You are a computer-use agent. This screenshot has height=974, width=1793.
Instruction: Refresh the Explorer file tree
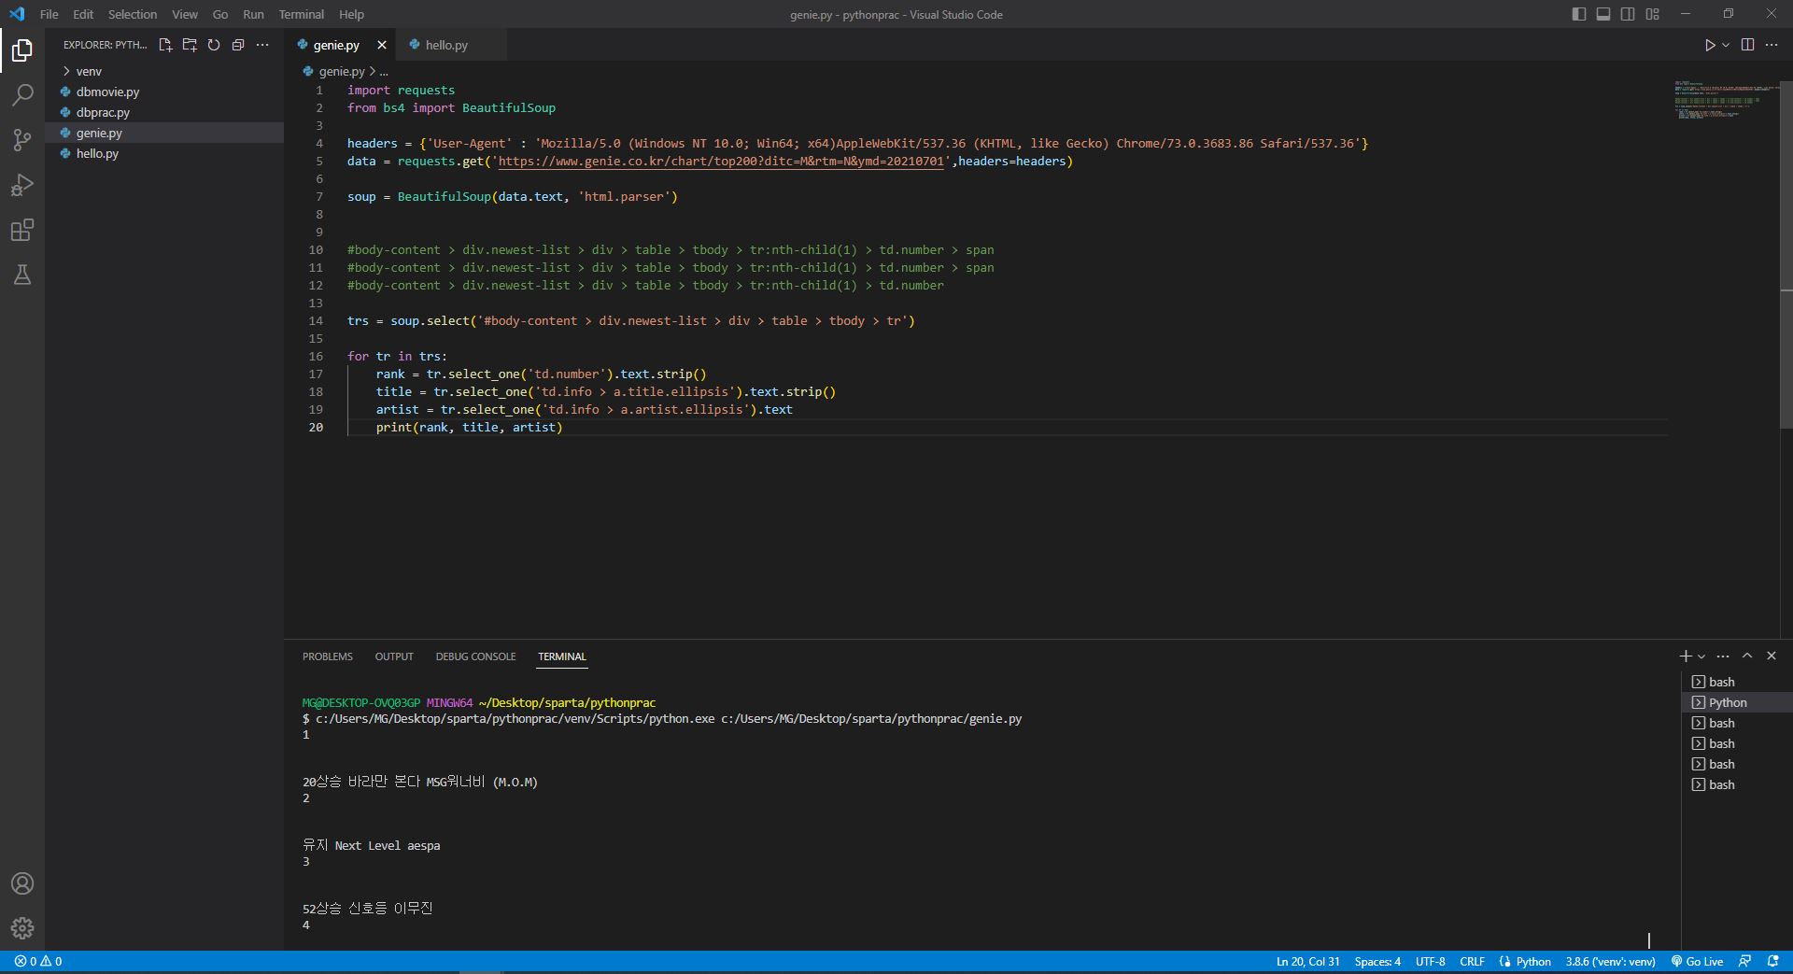coord(214,45)
